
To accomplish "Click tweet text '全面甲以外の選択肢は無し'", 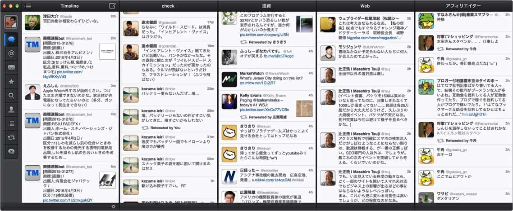I will coord(362,74).
